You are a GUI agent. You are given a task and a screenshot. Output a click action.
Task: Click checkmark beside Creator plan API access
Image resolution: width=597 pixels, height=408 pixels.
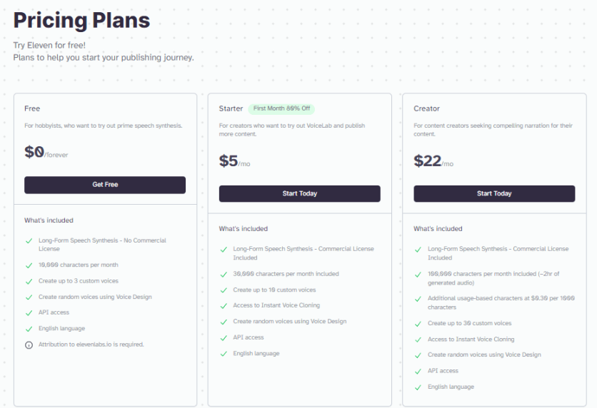(418, 371)
